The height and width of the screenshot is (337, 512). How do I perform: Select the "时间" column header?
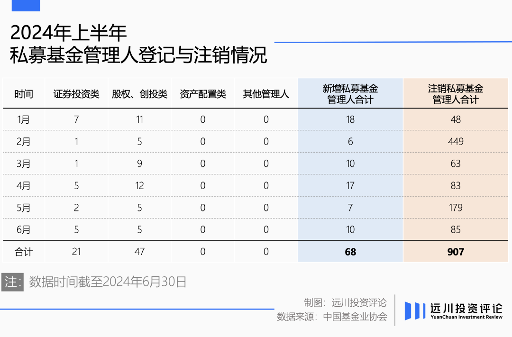[x=24, y=94]
